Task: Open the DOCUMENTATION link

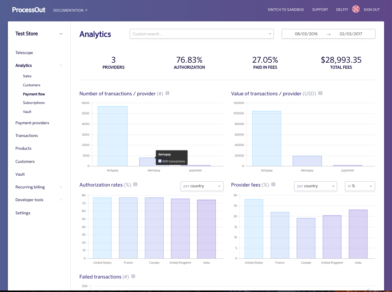Action: 70,11
